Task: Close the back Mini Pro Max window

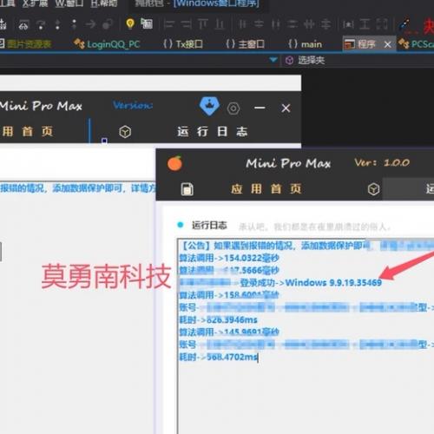Action: click(x=286, y=108)
